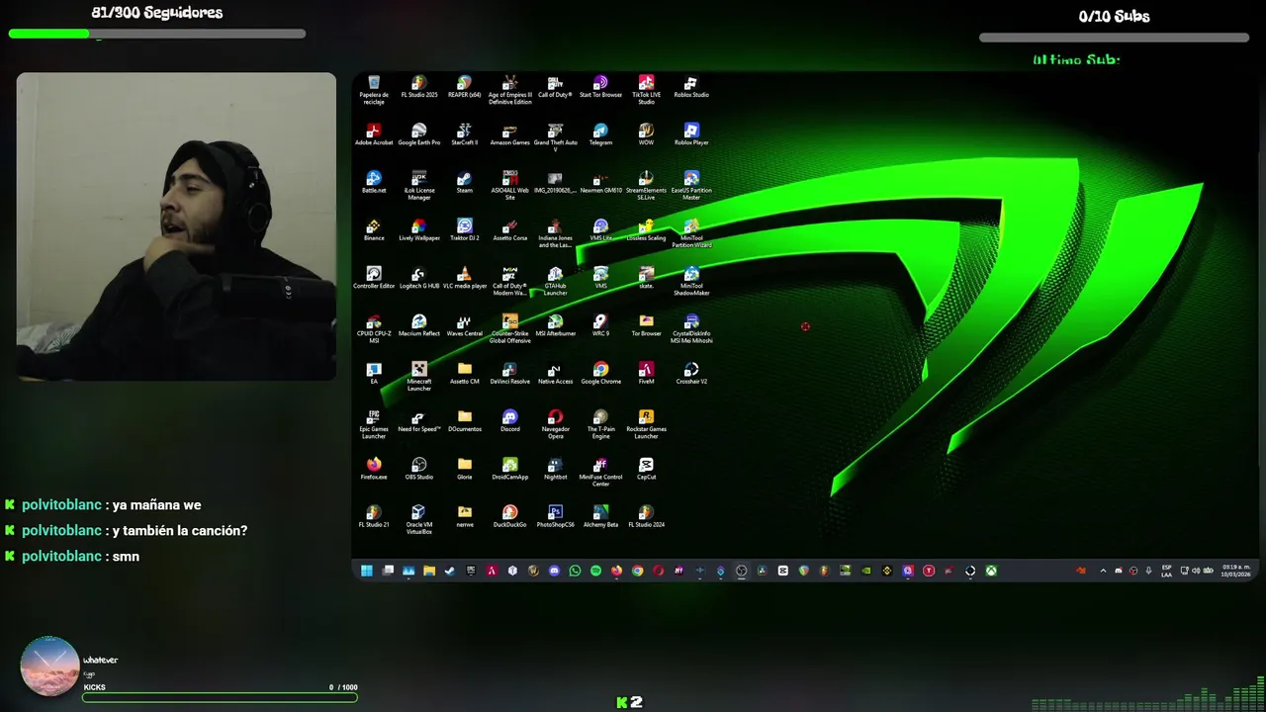Launch the StarCraft II desktop shortcut

465,134
